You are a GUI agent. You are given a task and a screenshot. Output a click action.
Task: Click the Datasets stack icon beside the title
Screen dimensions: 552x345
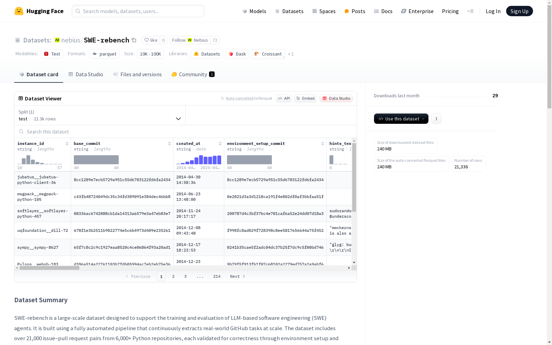[x=18, y=40]
